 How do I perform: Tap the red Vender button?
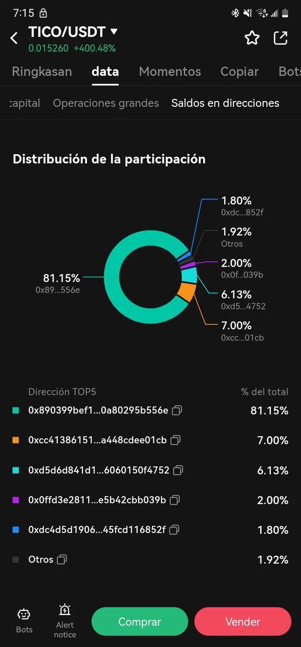[242, 621]
